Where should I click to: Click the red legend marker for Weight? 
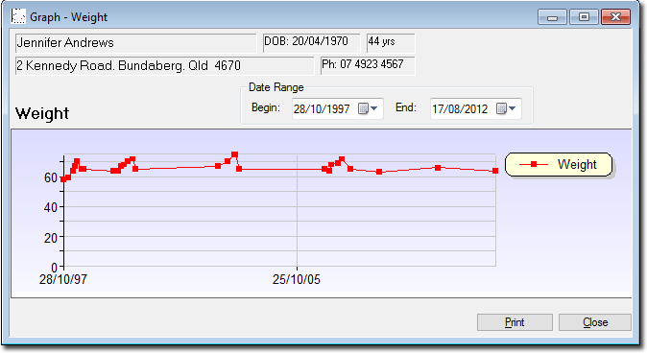534,164
